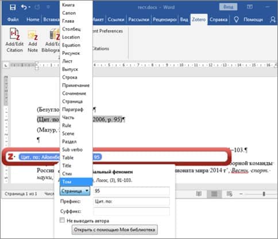This screenshot has height=239, width=278.
Task: Open the Страница locator type dropdown
Action: pyautogui.click(x=75, y=191)
